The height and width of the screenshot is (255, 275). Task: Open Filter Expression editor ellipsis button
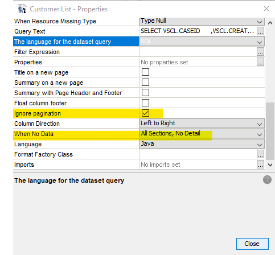260,52
